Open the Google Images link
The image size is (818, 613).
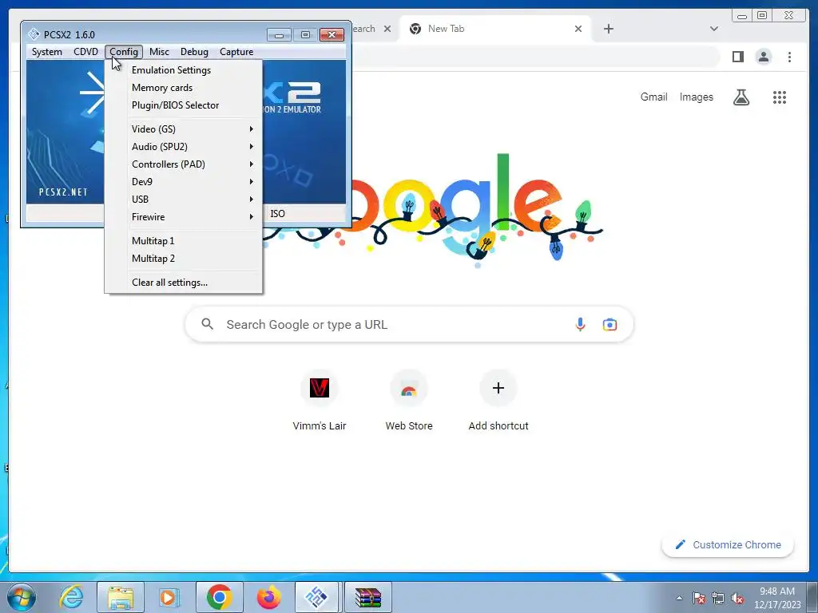[x=696, y=97]
